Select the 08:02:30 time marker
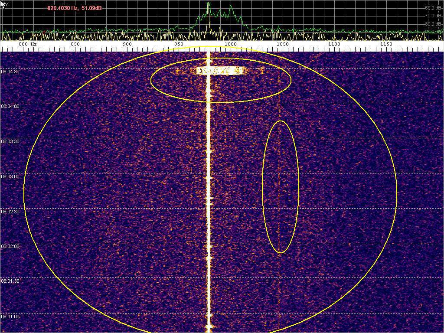The image size is (444, 333). click(10, 212)
